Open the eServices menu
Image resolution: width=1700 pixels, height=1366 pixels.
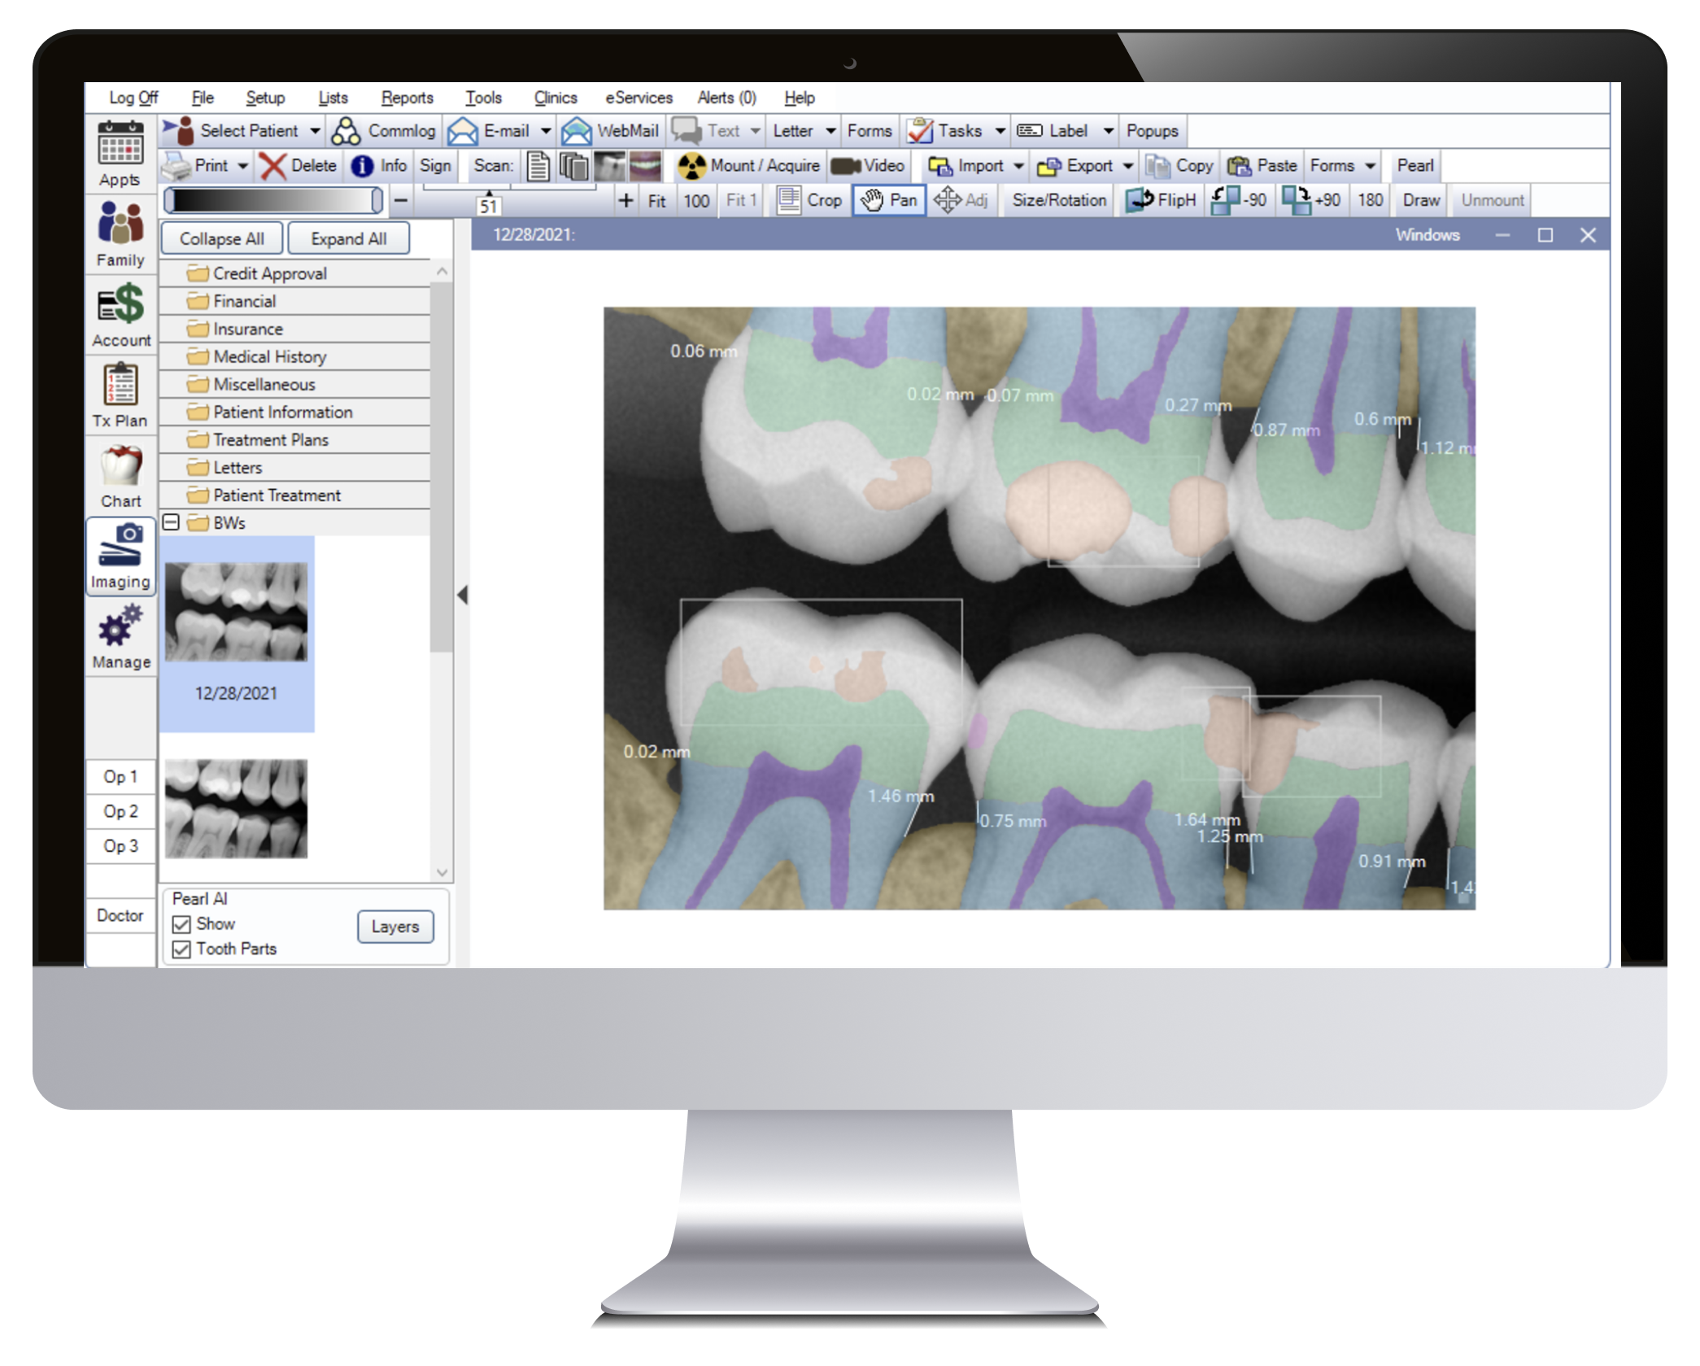[x=638, y=98]
